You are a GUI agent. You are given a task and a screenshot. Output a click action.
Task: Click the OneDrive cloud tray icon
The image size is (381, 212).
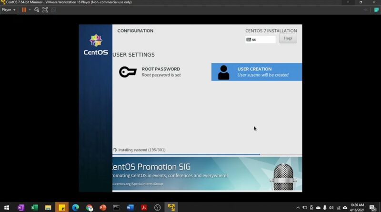[318, 208]
